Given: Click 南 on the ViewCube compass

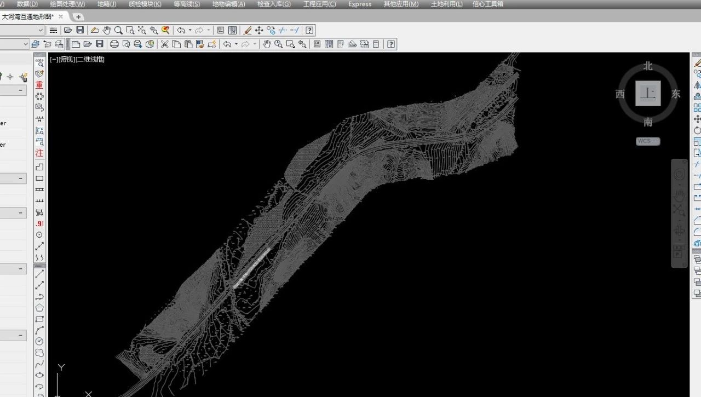Looking at the screenshot, I should [x=648, y=122].
